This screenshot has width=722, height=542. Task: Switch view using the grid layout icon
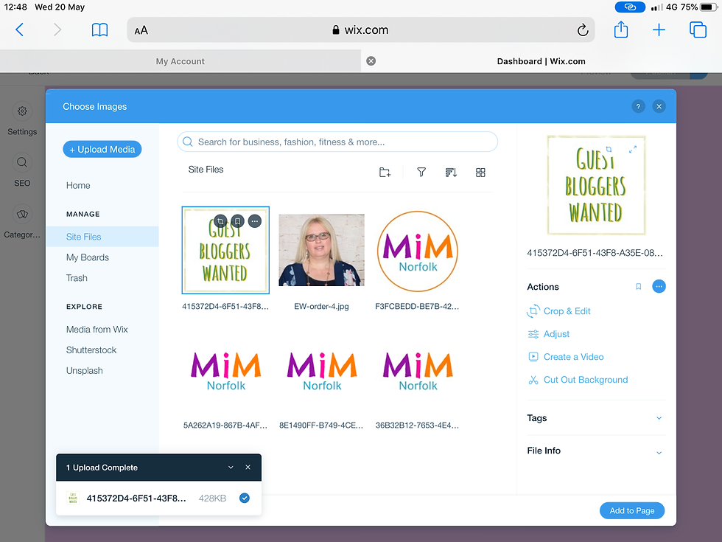[480, 173]
